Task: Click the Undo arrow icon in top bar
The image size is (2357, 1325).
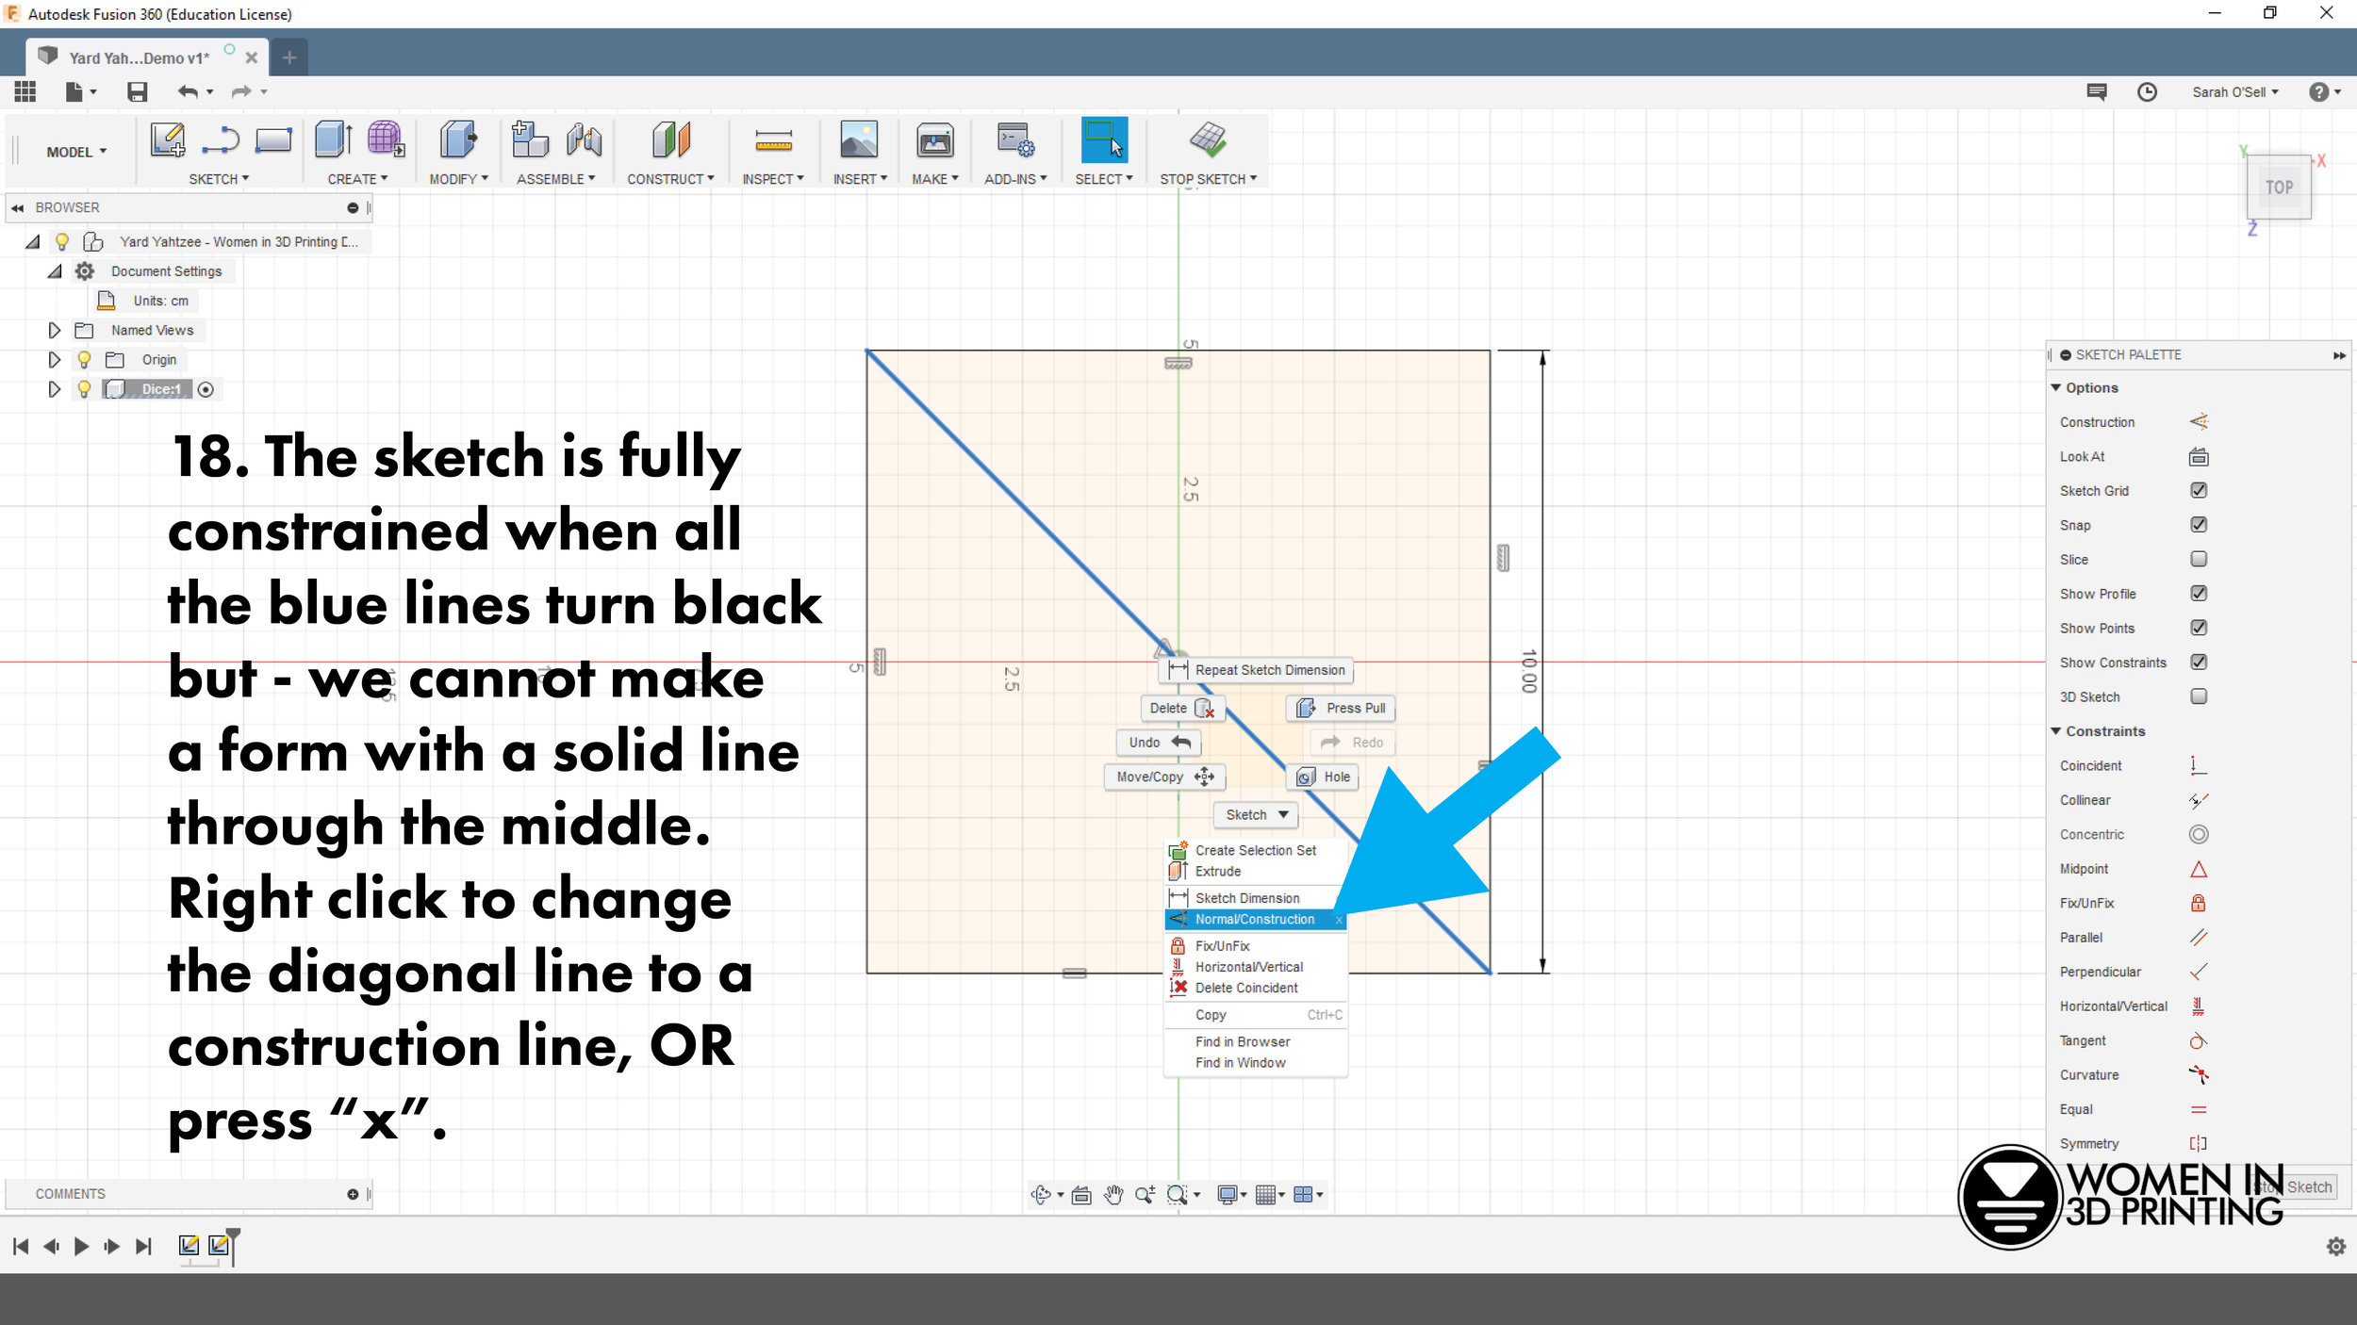Action: click(188, 91)
